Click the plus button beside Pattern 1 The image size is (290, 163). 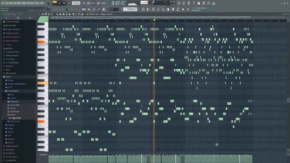(x=139, y=9)
